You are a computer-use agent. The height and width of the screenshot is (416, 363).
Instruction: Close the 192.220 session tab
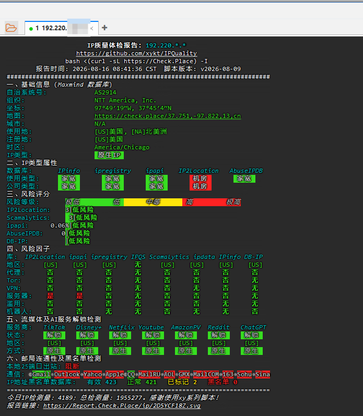pos(91,28)
